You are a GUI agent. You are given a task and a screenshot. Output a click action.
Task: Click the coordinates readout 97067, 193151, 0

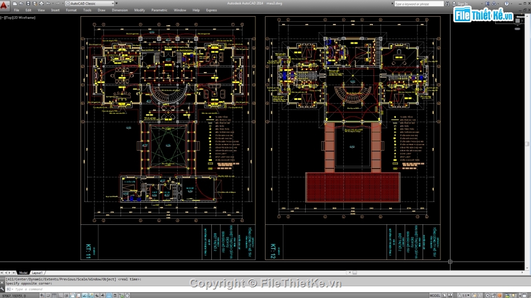[14, 296]
